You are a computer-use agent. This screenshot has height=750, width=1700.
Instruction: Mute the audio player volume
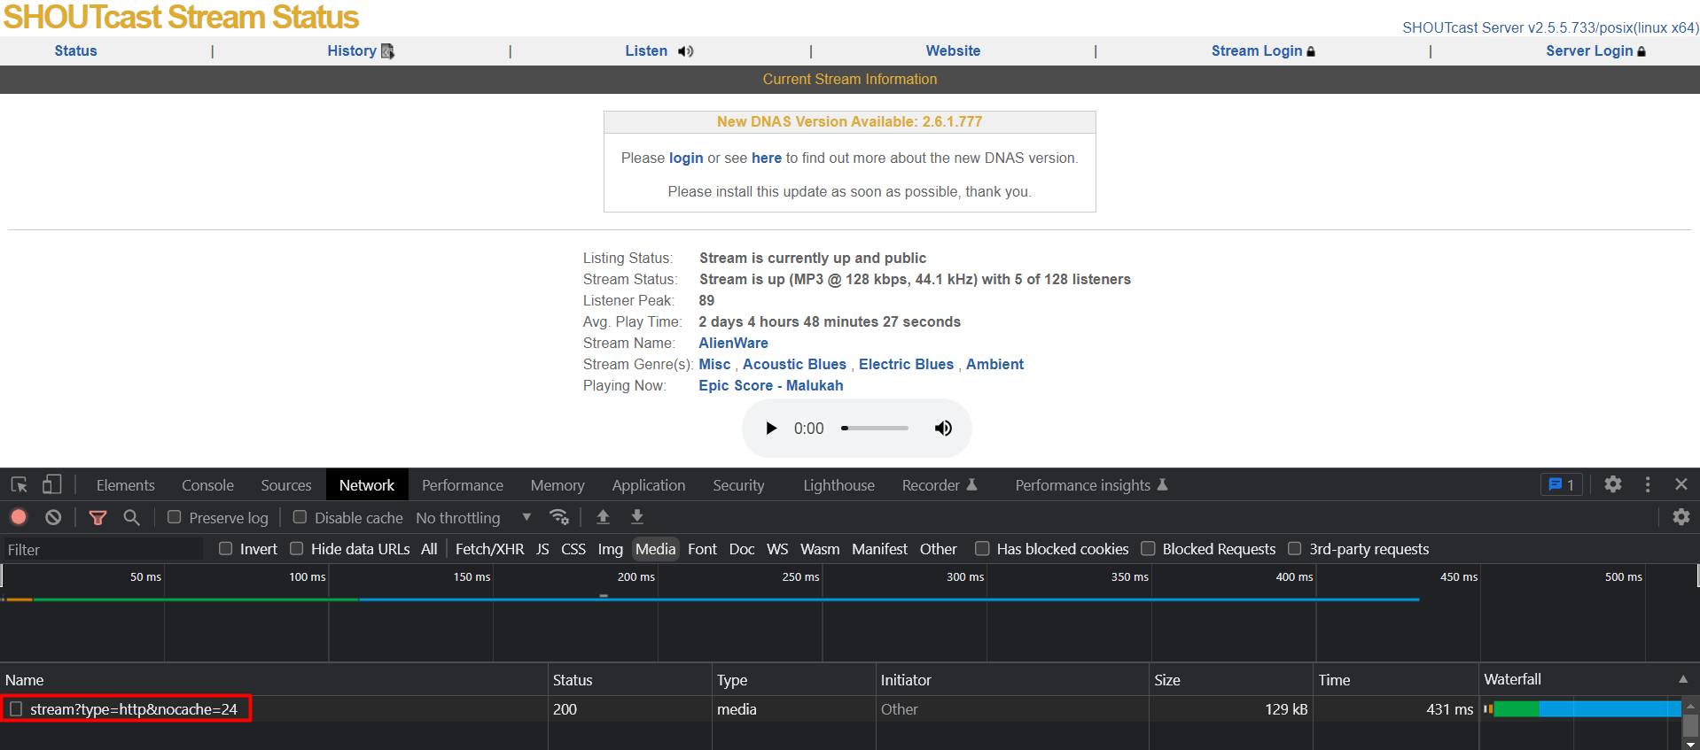pos(943,429)
